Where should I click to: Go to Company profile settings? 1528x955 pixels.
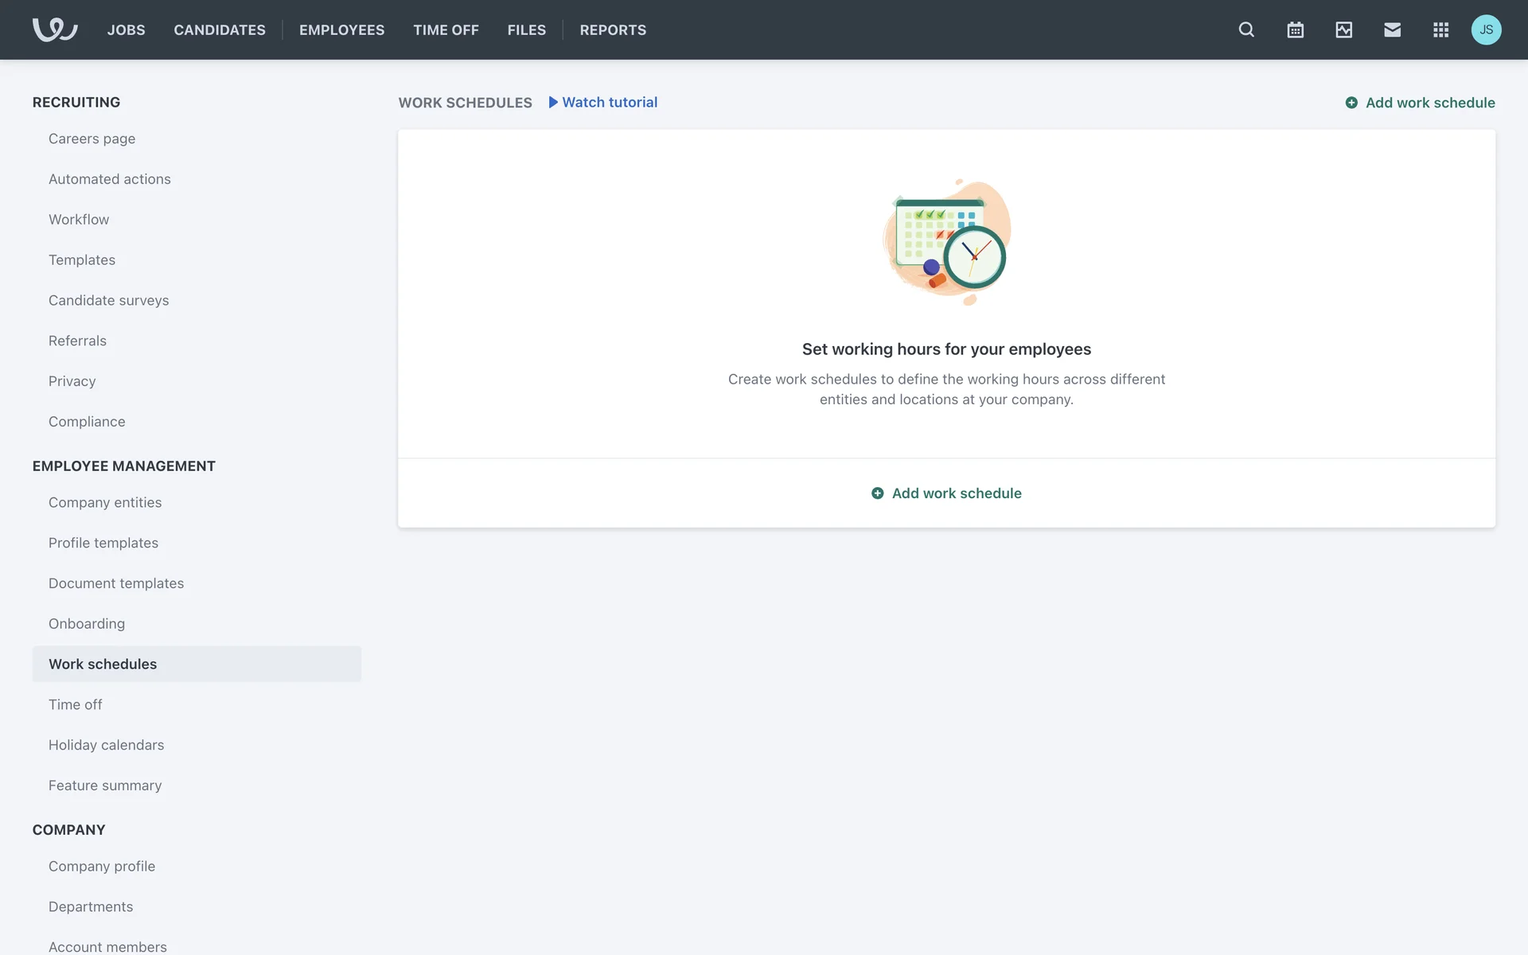(x=102, y=866)
